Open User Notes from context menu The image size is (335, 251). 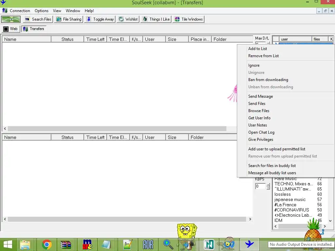(286, 125)
